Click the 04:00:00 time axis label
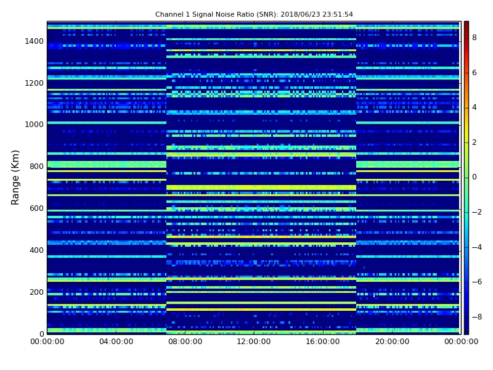The height and width of the screenshot is (370, 493). point(116,342)
